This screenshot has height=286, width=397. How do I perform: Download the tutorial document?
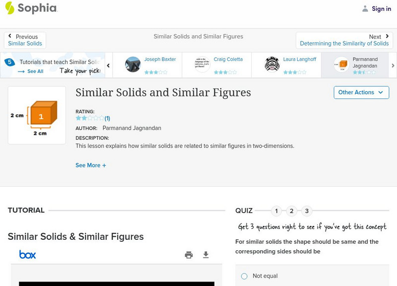(x=206, y=255)
